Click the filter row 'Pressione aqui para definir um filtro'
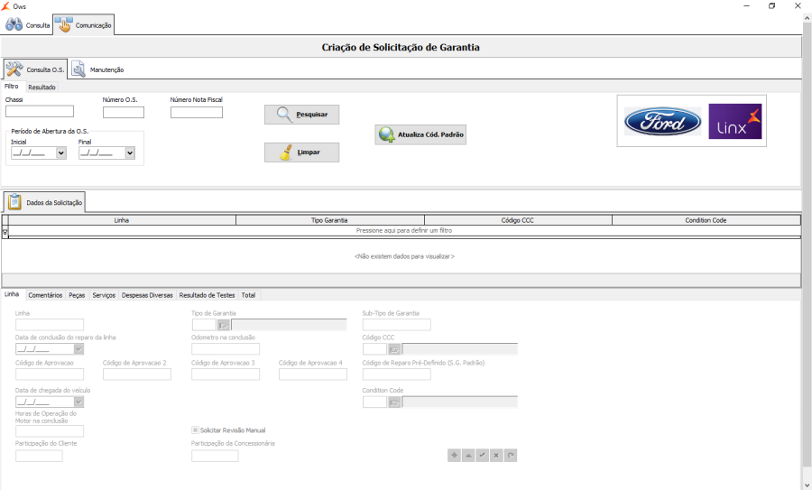 [x=404, y=230]
